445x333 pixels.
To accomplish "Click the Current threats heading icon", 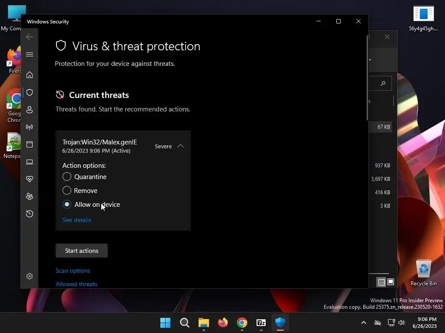I will pos(60,95).
